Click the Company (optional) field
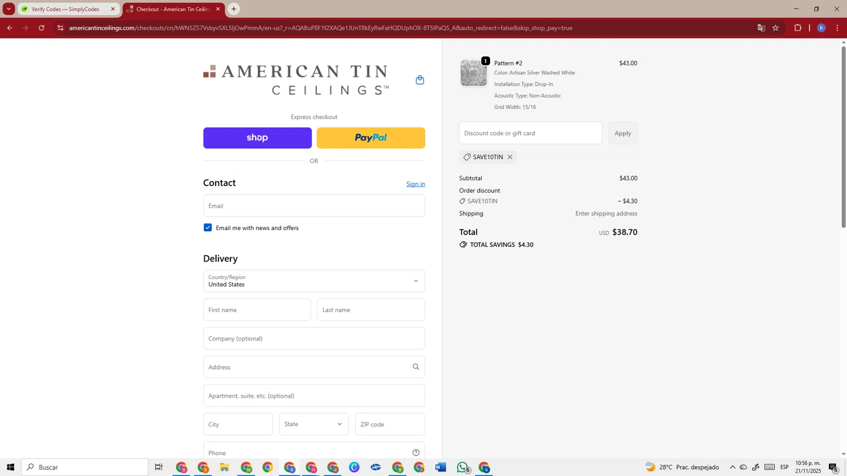Viewport: 847px width, 476px height. pyautogui.click(x=314, y=338)
